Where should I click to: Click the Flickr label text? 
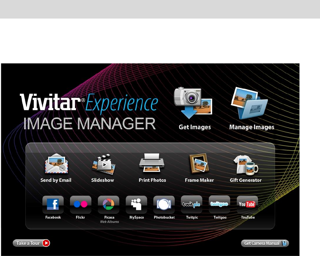click(x=80, y=217)
